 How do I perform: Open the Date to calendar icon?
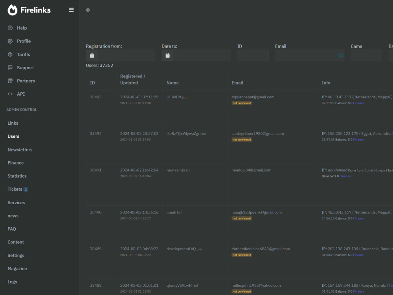(168, 55)
